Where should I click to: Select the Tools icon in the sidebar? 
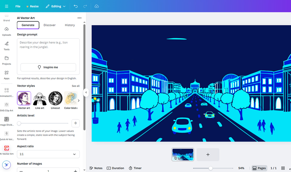coord(7,46)
